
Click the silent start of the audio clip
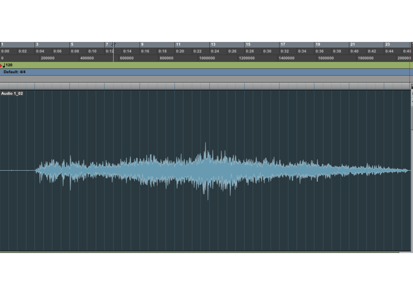pos(16,170)
